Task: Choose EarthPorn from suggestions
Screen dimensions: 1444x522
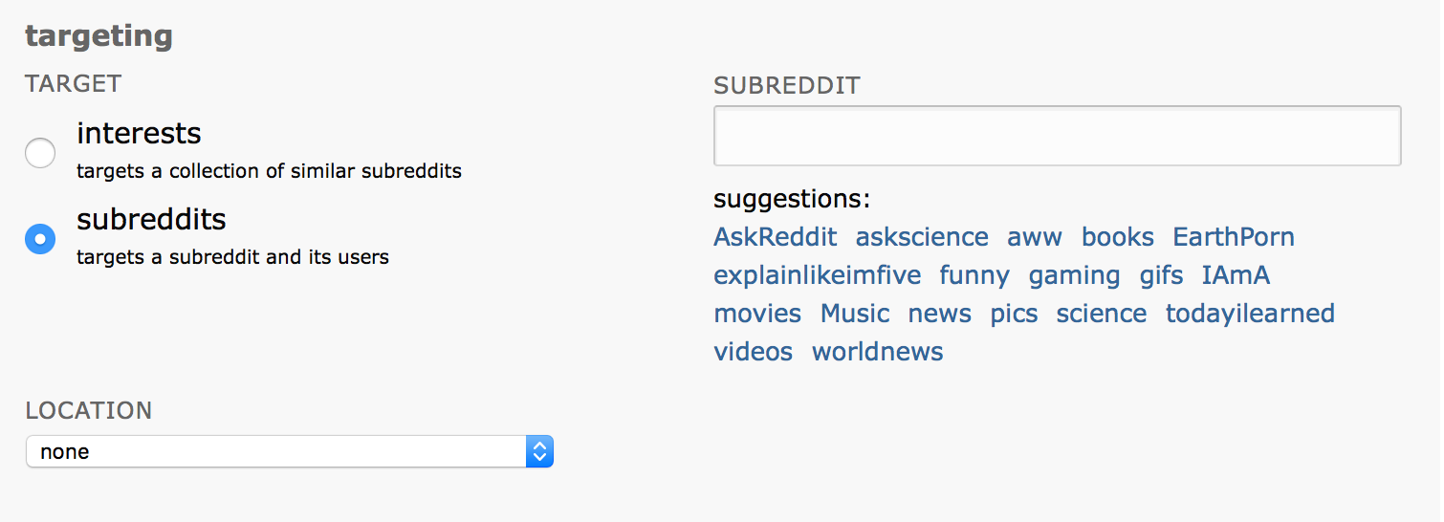Action: pos(1234,237)
